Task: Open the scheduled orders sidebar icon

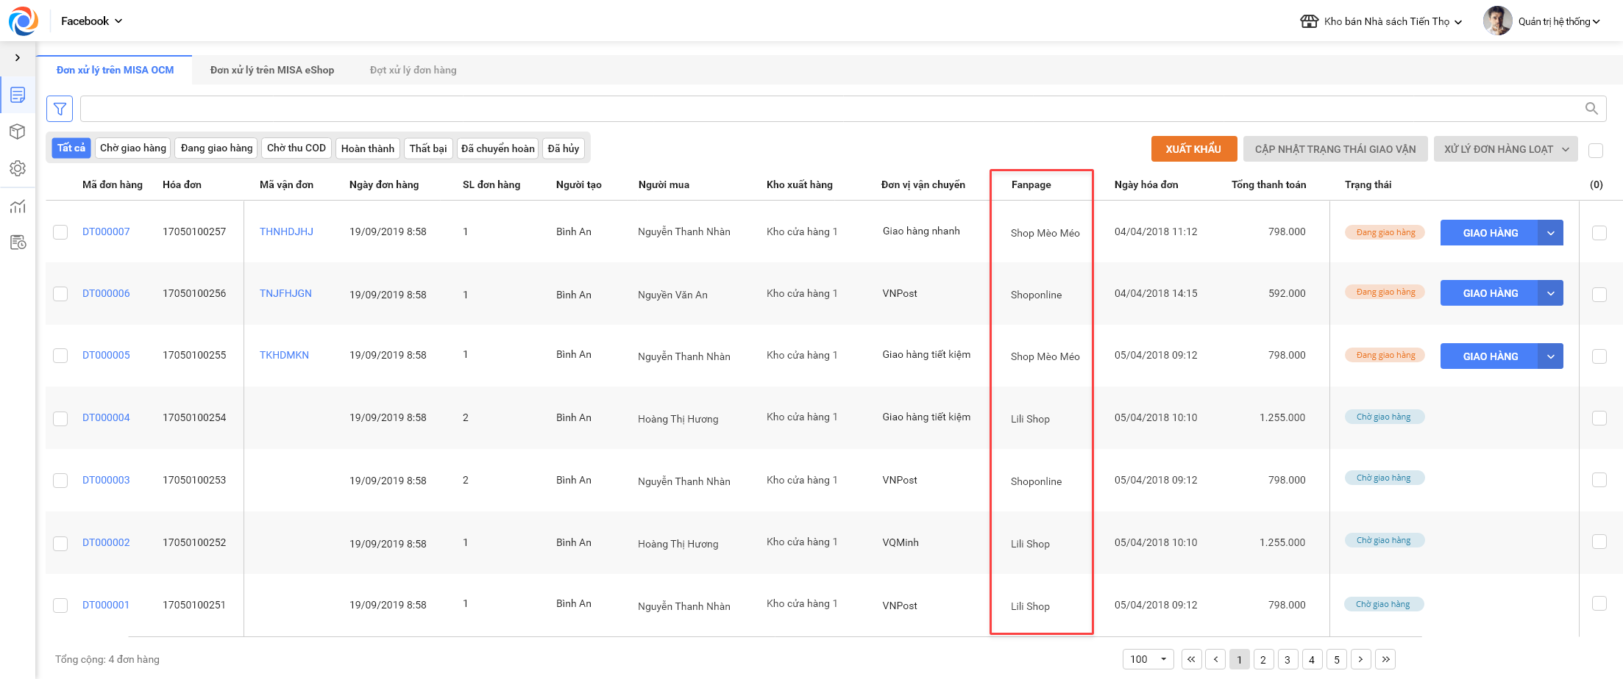Action: (18, 242)
